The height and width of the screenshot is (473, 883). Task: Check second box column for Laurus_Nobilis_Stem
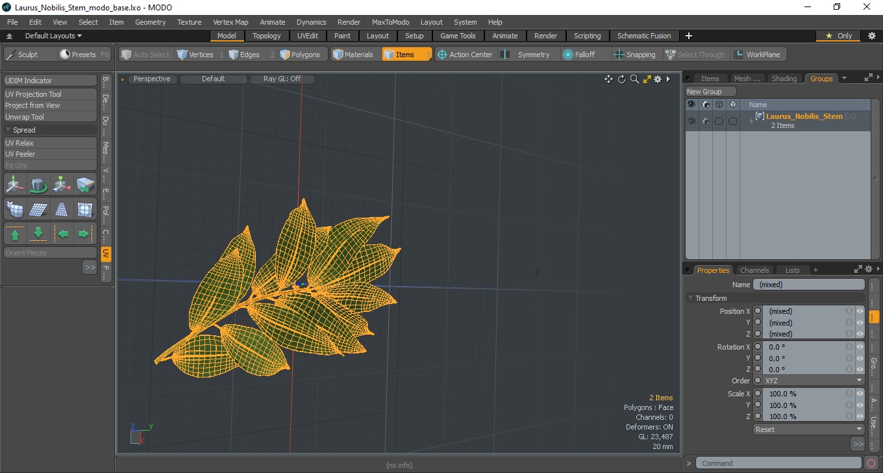click(x=732, y=121)
